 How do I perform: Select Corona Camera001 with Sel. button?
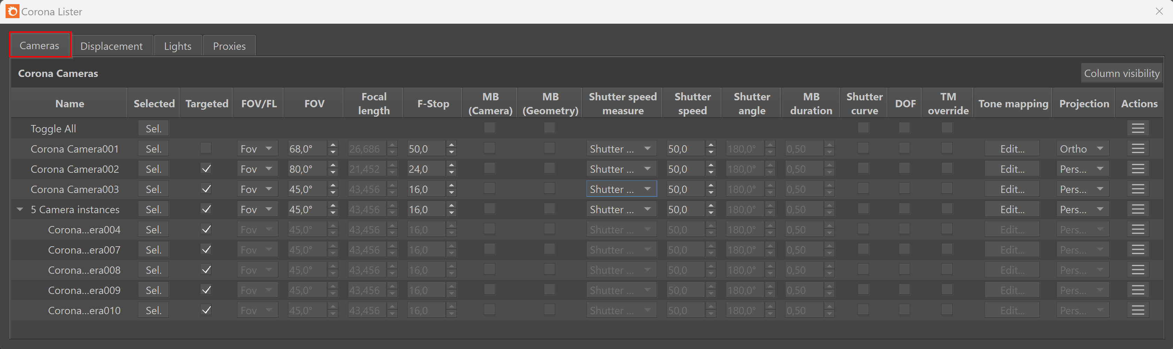pos(153,149)
